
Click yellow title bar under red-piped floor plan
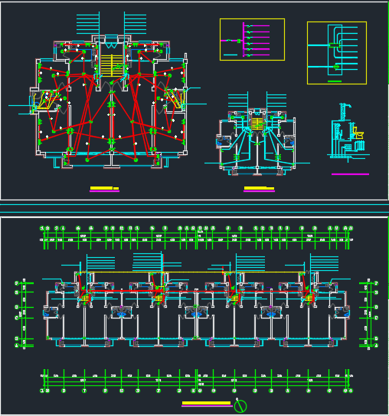pyautogui.click(x=104, y=188)
